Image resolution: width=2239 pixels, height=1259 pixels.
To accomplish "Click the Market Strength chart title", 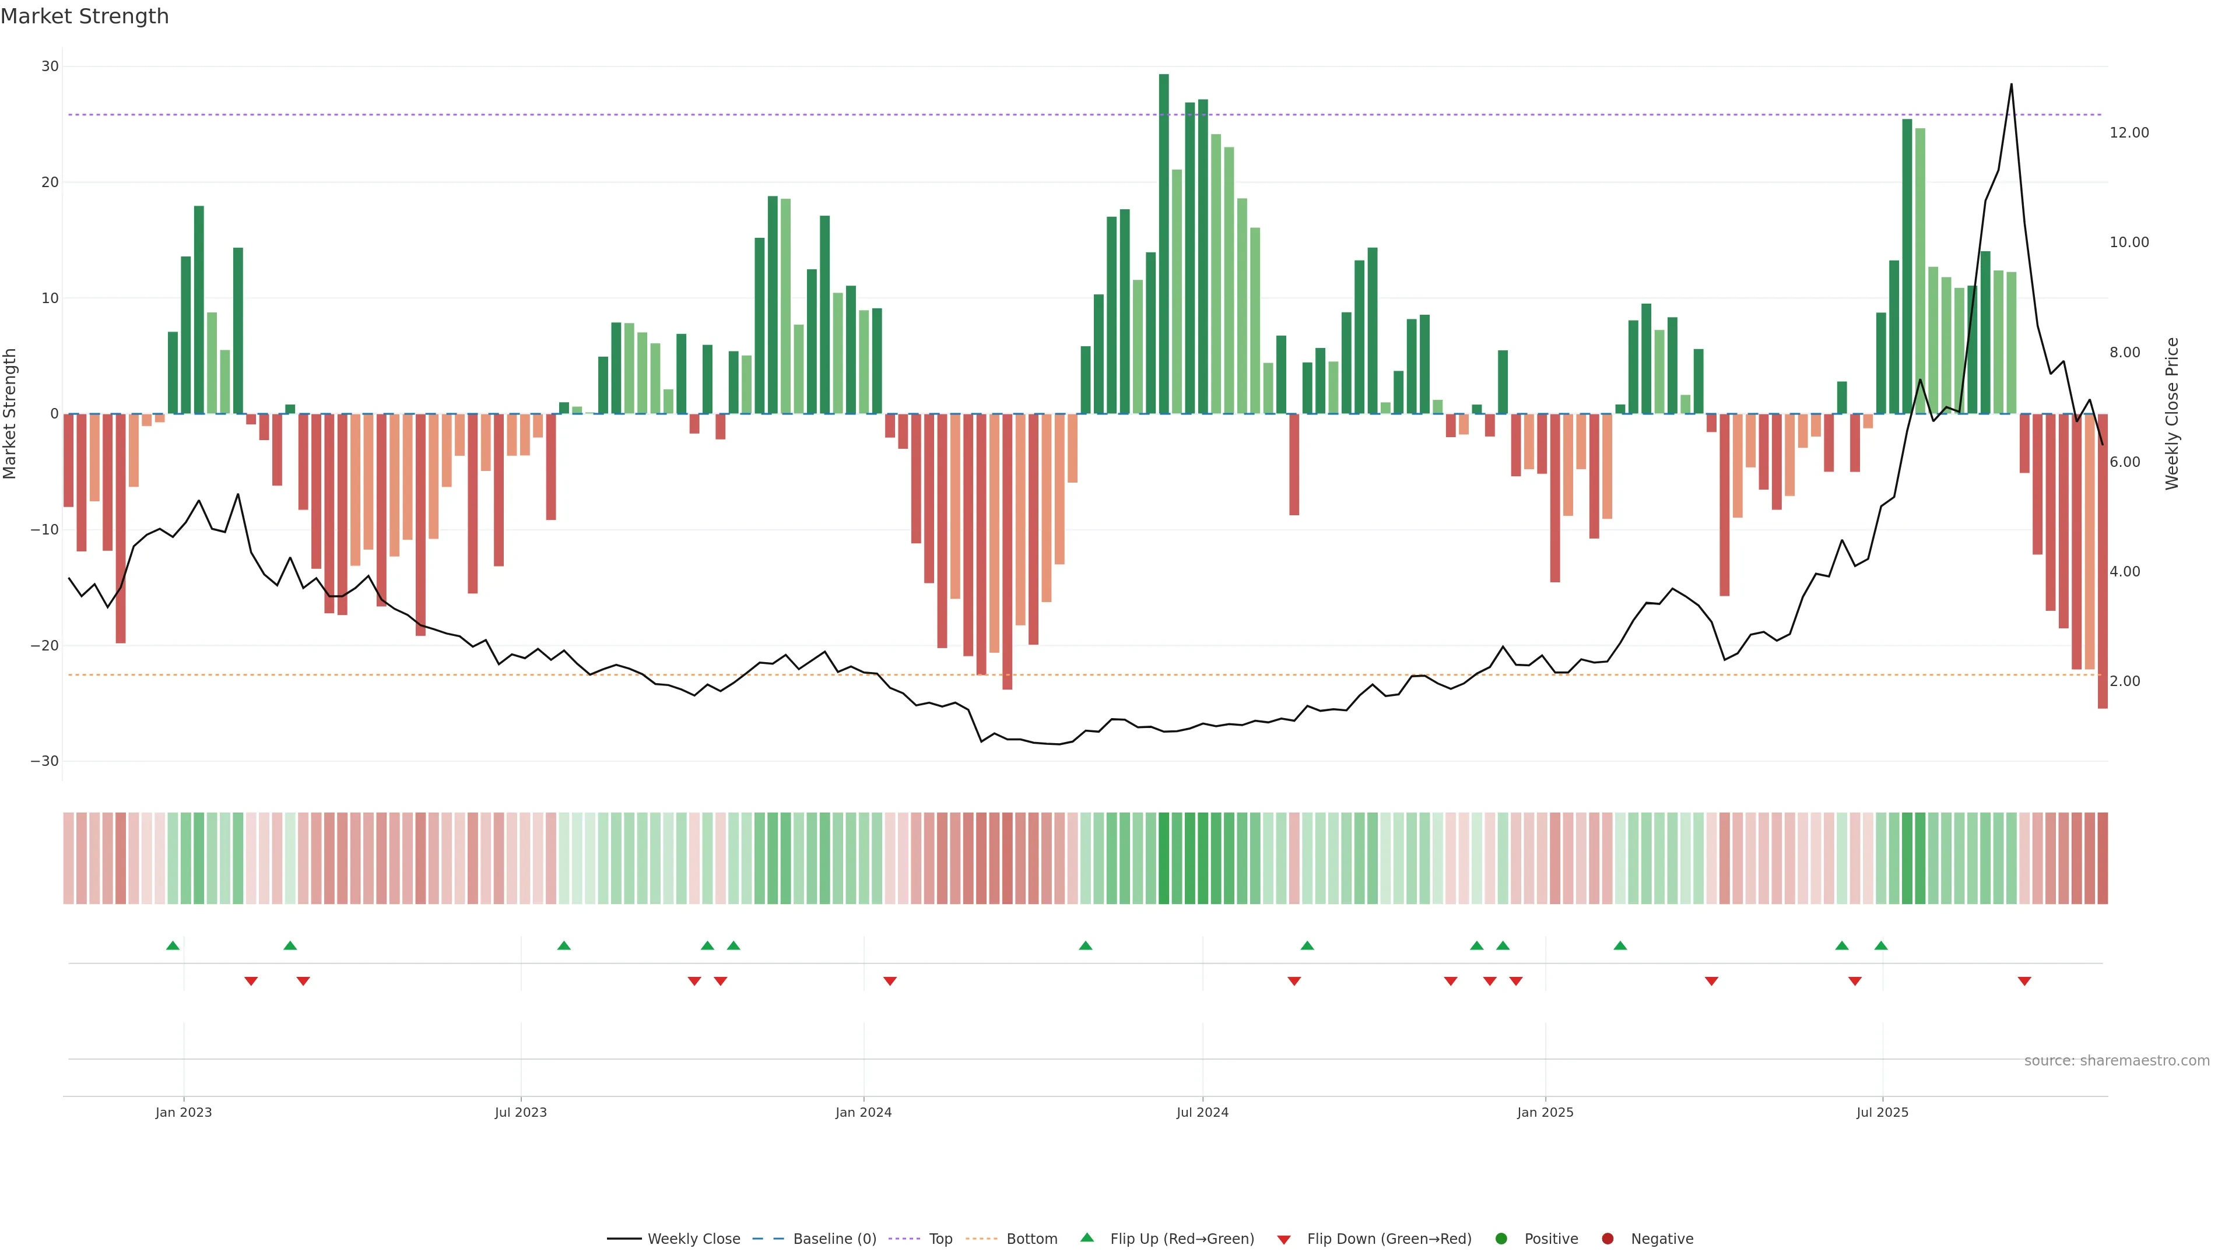I will [x=85, y=16].
